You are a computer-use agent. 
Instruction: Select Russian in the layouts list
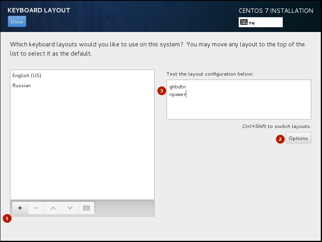22,86
